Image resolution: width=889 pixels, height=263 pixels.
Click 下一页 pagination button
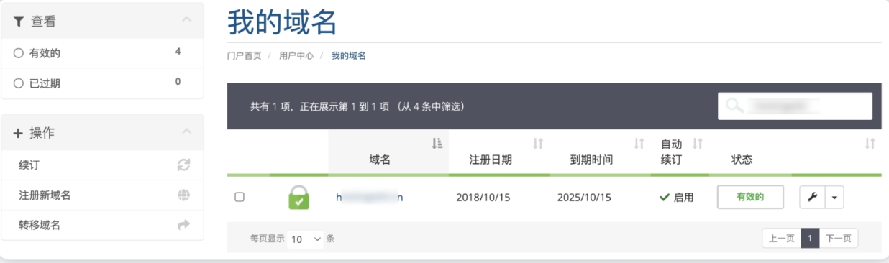point(839,239)
